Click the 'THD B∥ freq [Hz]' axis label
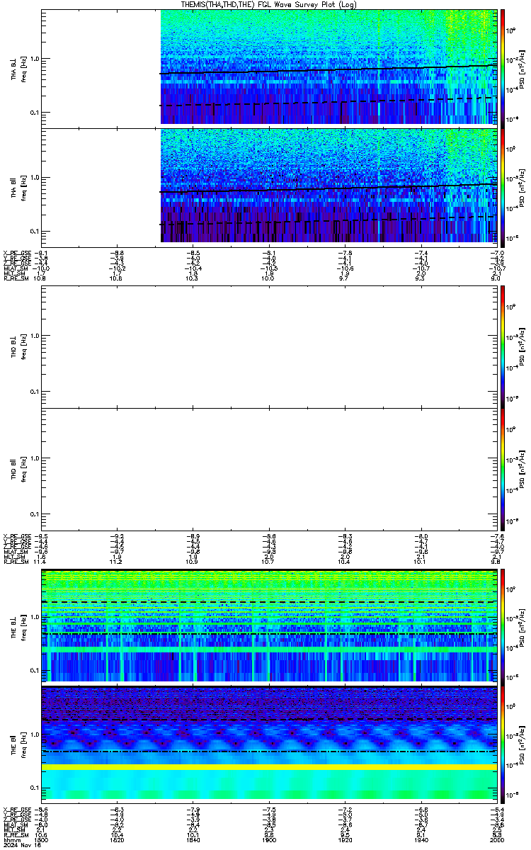This screenshot has width=531, height=850. 18,469
